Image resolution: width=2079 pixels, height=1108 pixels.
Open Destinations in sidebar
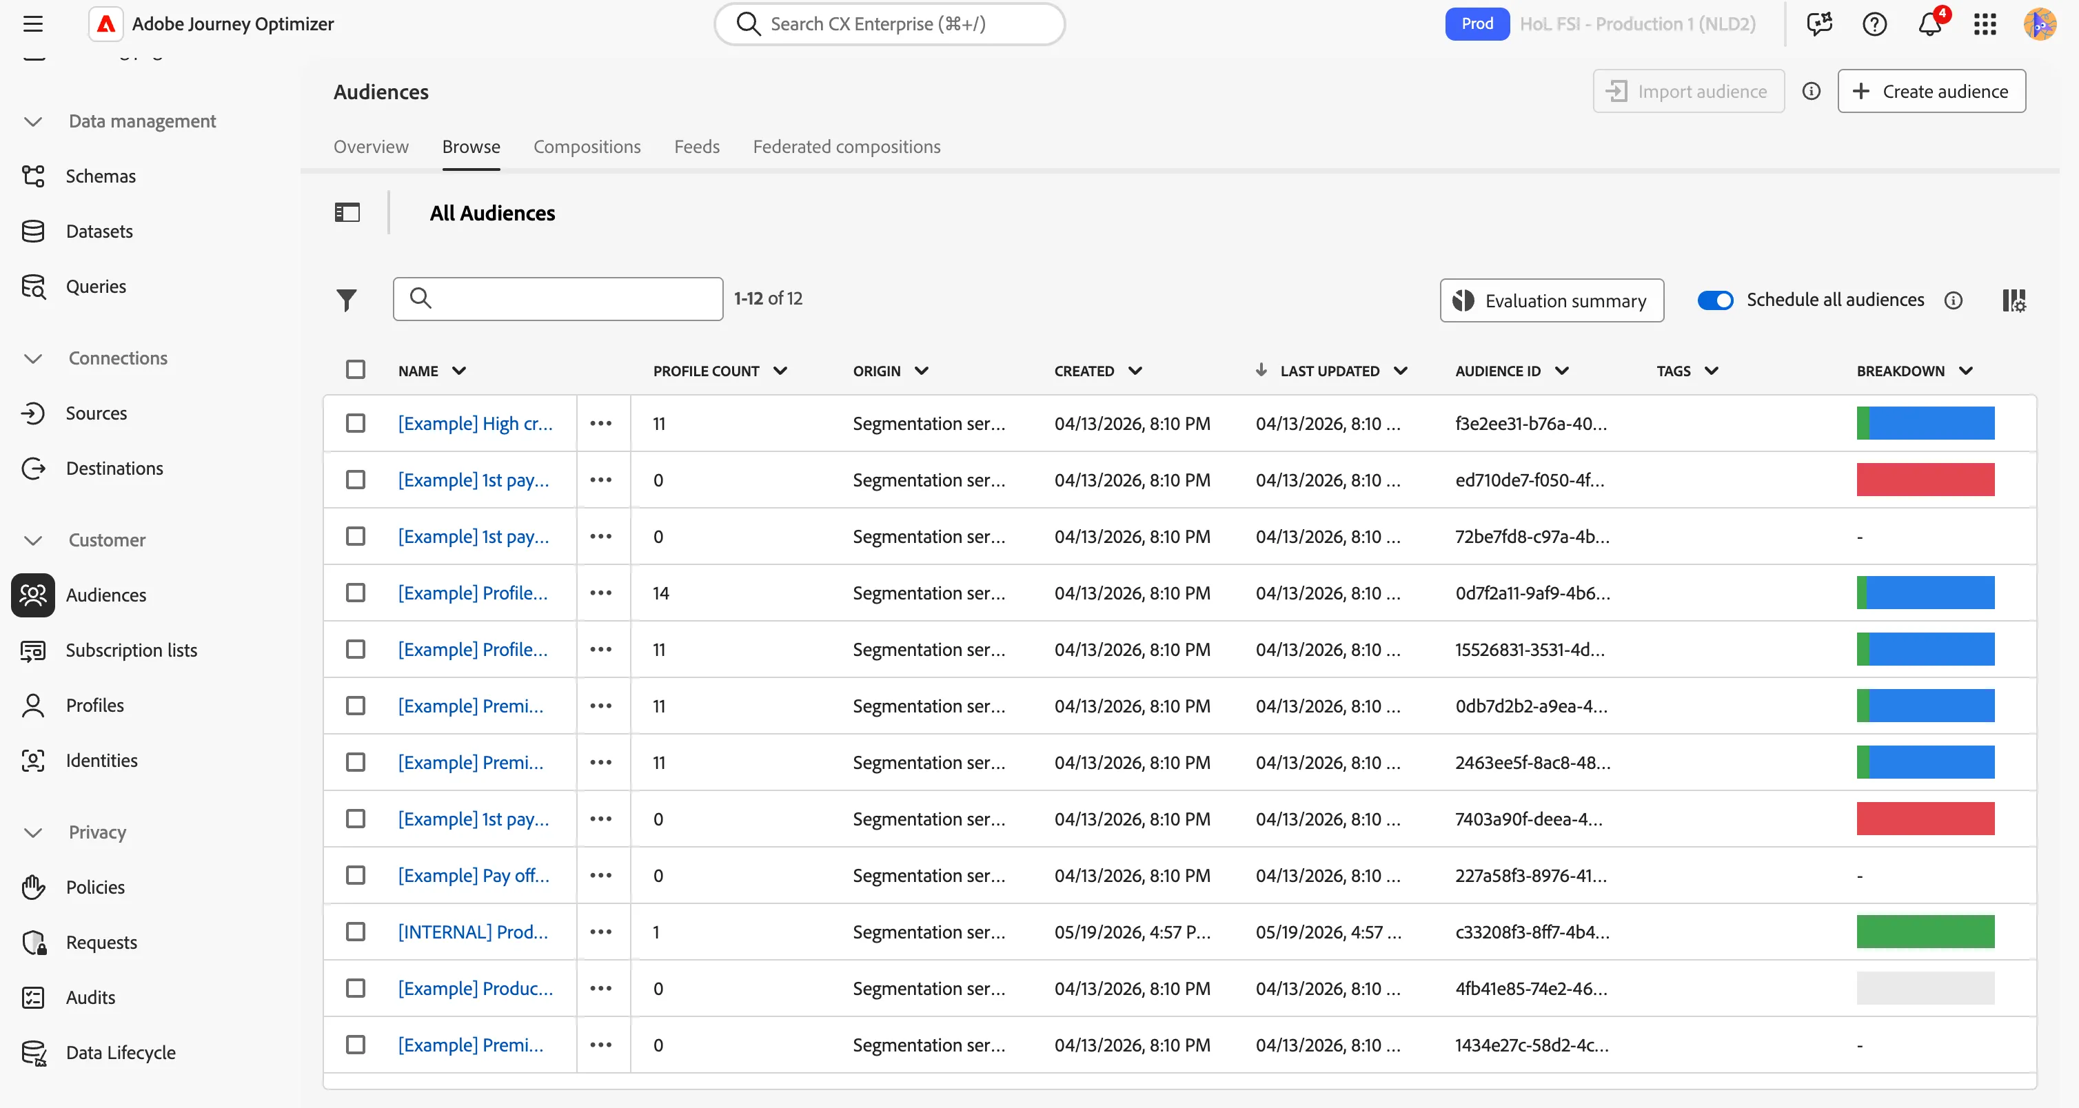114,468
